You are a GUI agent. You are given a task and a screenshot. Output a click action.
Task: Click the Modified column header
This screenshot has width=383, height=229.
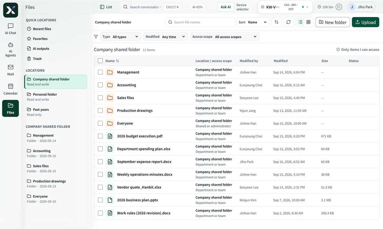click(x=281, y=61)
